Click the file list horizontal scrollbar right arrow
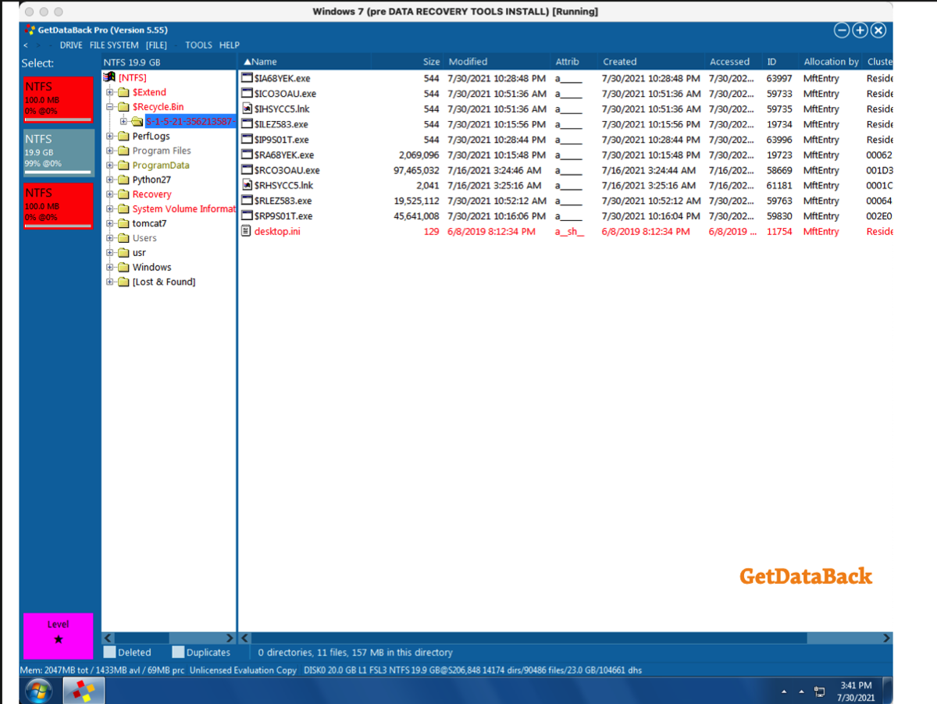This screenshot has height=704, width=937. 886,638
